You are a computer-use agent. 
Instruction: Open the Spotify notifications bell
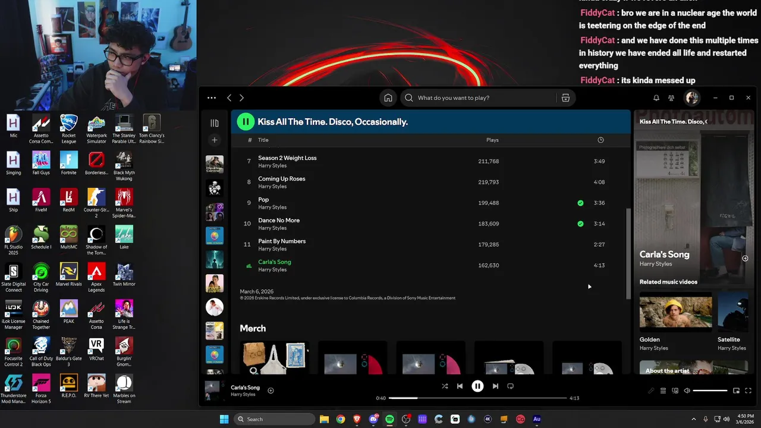click(656, 97)
